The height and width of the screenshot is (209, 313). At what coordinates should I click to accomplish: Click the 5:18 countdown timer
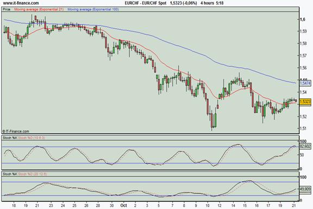click(220, 3)
